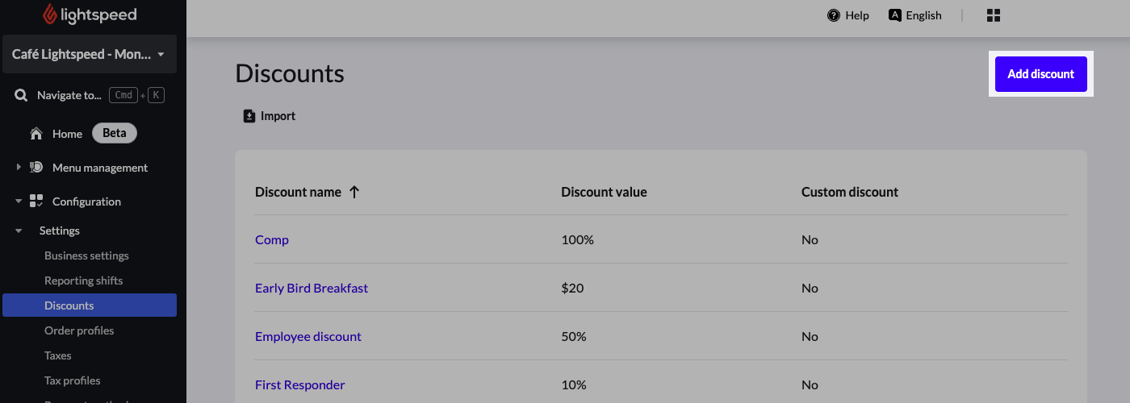
Task: Click the Home house icon
Action: [36, 134]
